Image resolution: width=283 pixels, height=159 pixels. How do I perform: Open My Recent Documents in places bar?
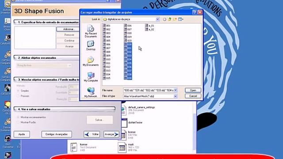pos(91,31)
